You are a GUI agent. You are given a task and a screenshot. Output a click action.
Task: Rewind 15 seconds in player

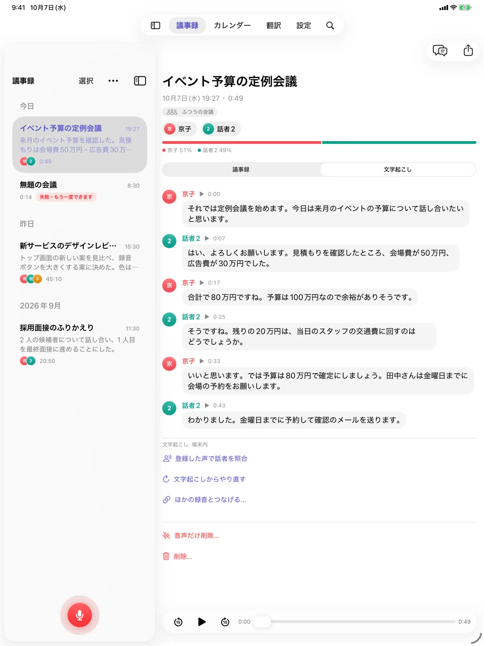(x=178, y=622)
